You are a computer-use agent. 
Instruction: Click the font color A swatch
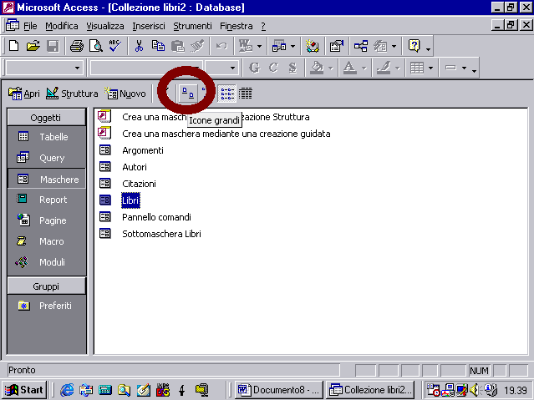point(350,68)
